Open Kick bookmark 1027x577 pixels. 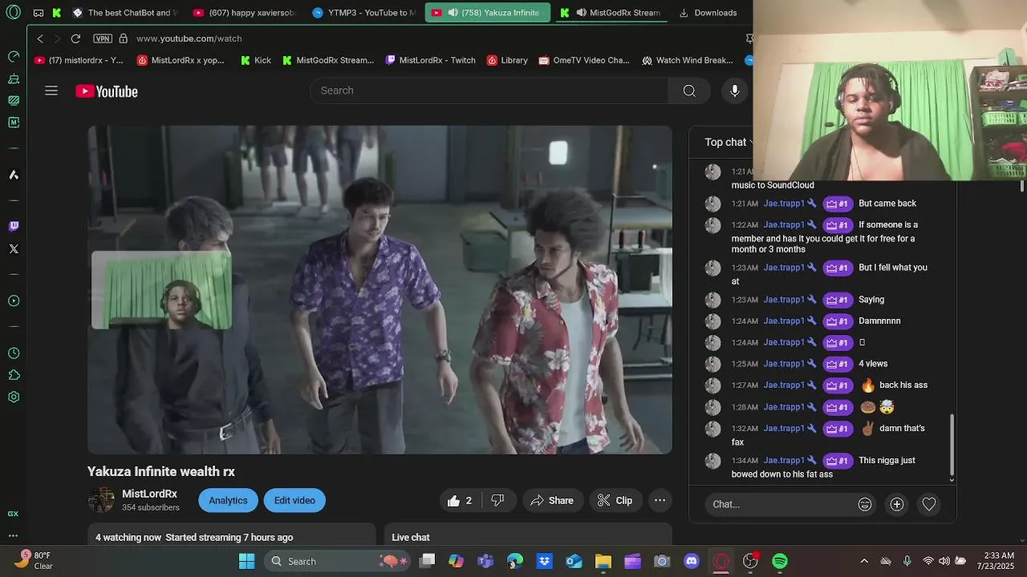(x=256, y=60)
